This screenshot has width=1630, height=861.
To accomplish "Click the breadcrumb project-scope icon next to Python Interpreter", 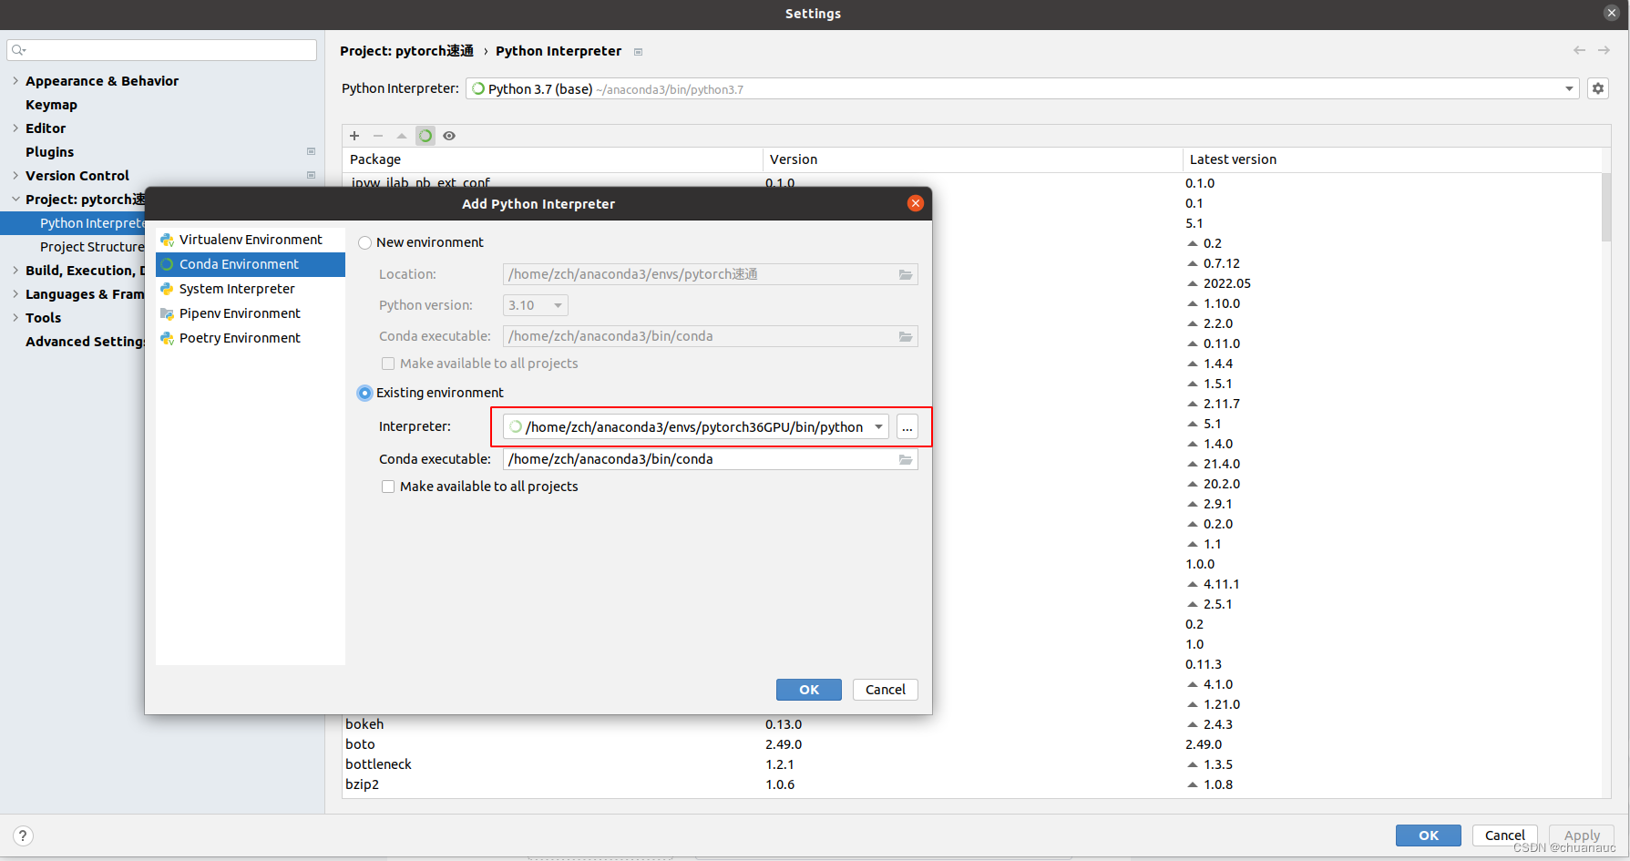I will (x=638, y=52).
